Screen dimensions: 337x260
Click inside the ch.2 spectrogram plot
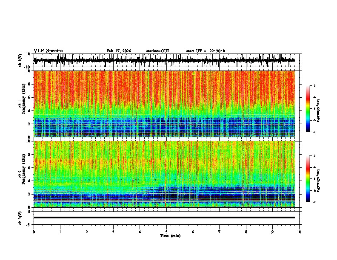(x=164, y=174)
